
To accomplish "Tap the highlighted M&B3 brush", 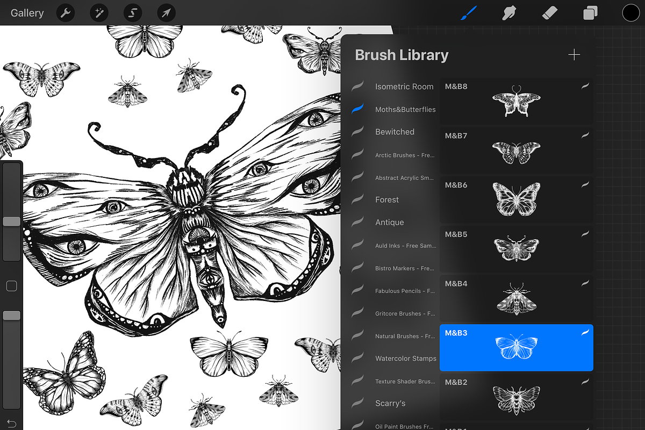I will pyautogui.click(x=517, y=348).
